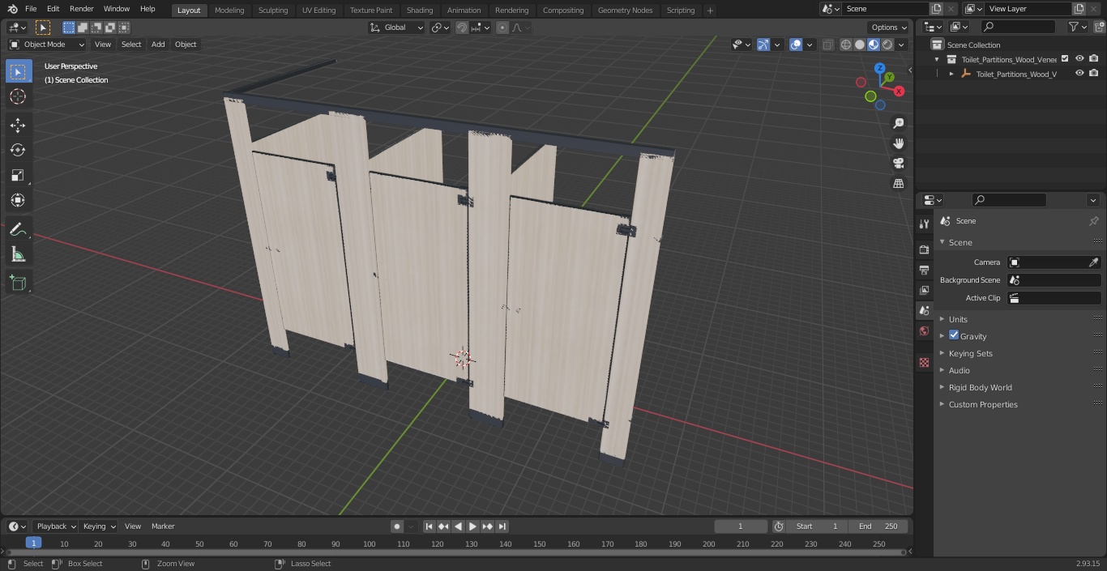Click the pan view hand icon
This screenshot has height=571, width=1107.
click(898, 143)
